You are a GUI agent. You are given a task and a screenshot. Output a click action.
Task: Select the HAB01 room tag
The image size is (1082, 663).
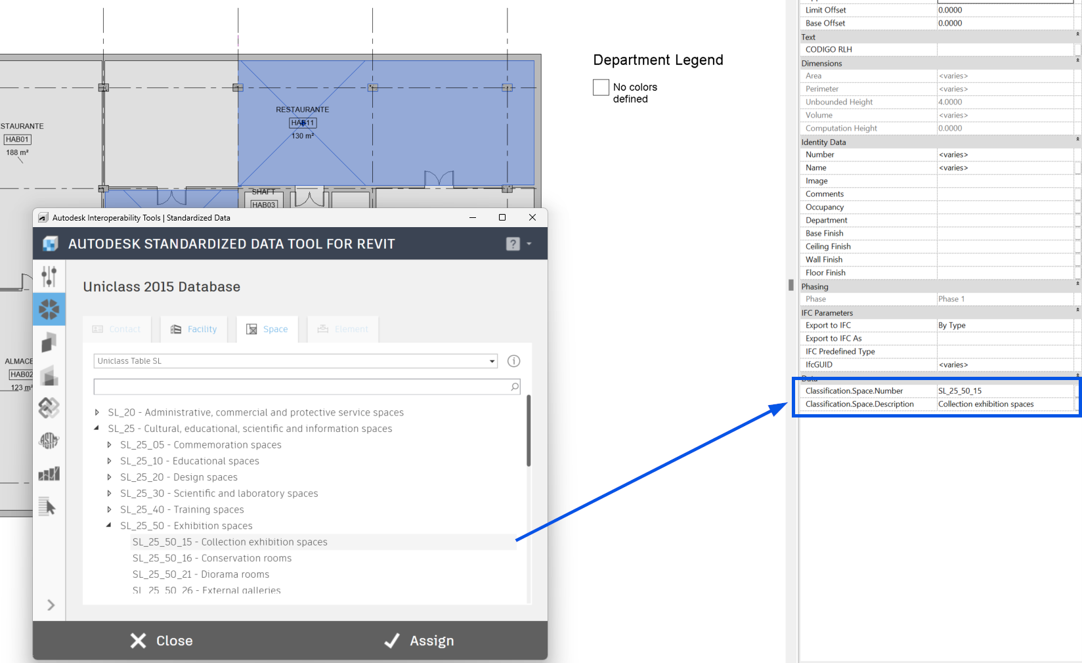click(18, 139)
